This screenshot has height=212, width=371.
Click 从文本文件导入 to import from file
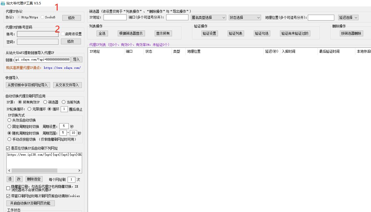click(x=68, y=85)
